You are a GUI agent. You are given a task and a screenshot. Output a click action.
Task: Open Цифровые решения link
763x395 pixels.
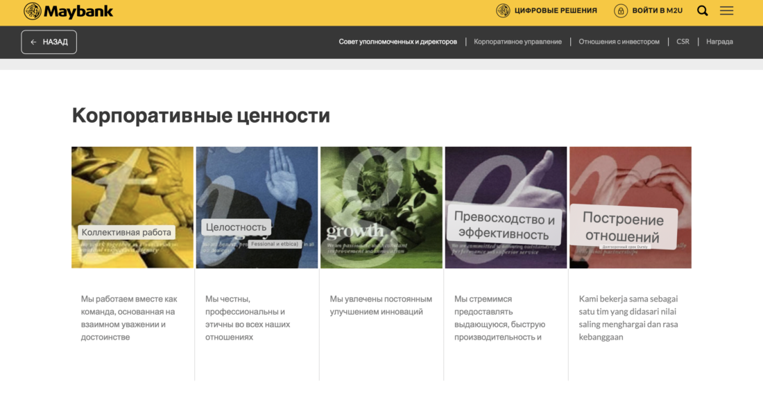(555, 10)
